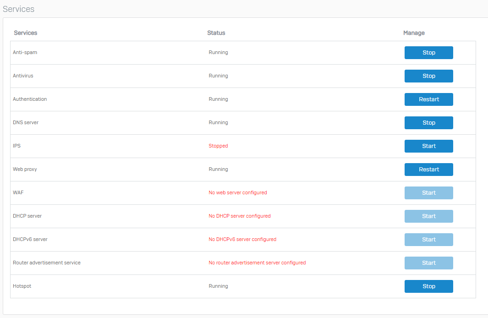
Task: Select the IPS service name
Action: [16, 146]
